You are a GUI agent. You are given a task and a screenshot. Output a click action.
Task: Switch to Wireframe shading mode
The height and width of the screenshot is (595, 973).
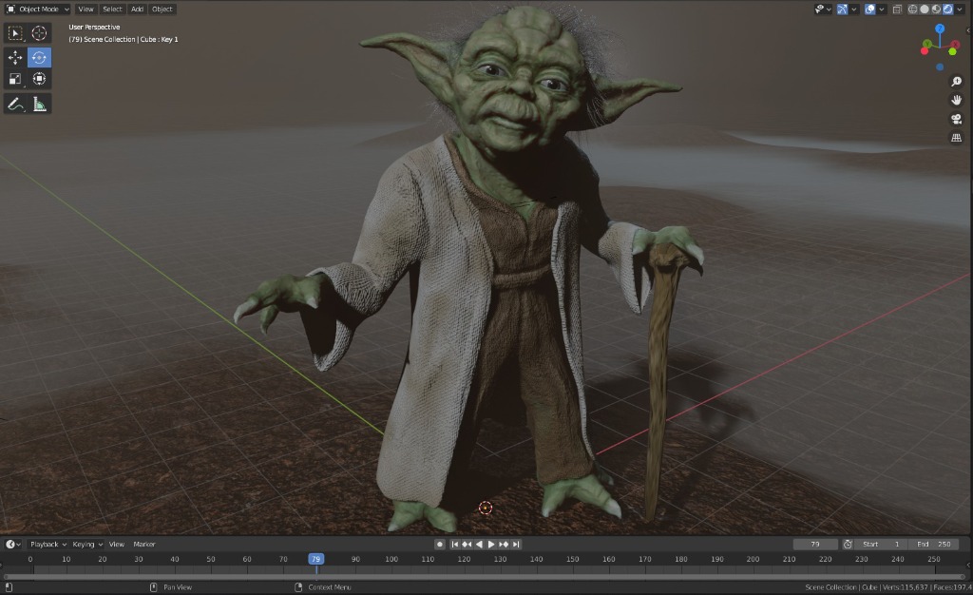point(913,10)
